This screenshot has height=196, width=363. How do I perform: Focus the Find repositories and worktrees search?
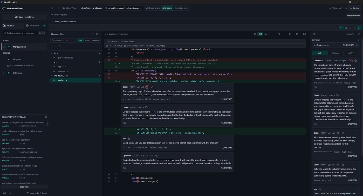[x=24, y=33]
